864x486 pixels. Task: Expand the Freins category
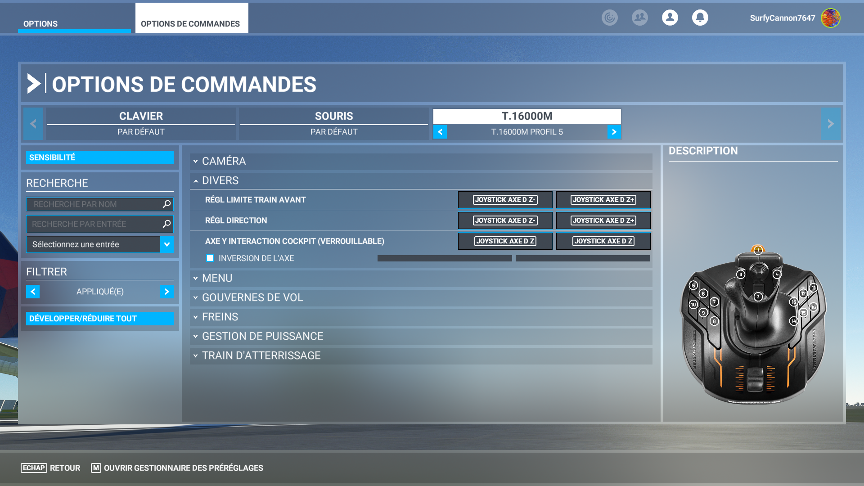tap(220, 317)
